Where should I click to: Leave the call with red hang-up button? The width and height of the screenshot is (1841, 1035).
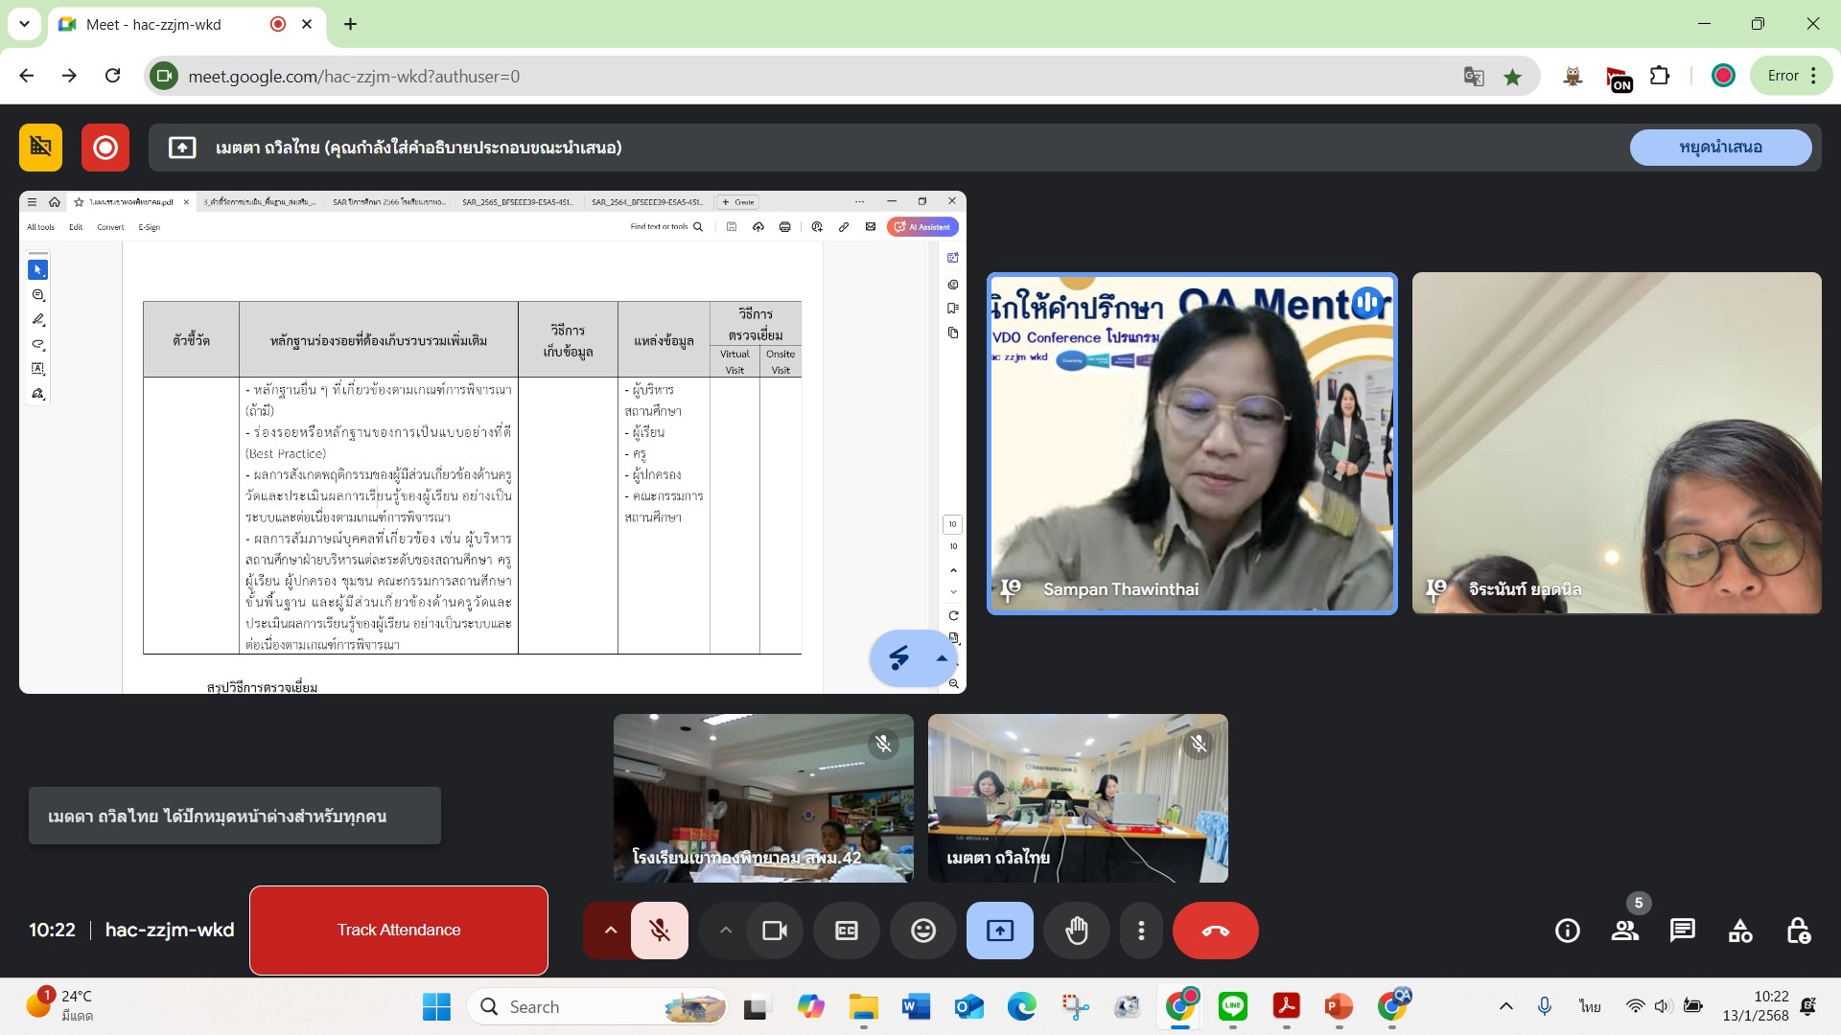(x=1215, y=931)
